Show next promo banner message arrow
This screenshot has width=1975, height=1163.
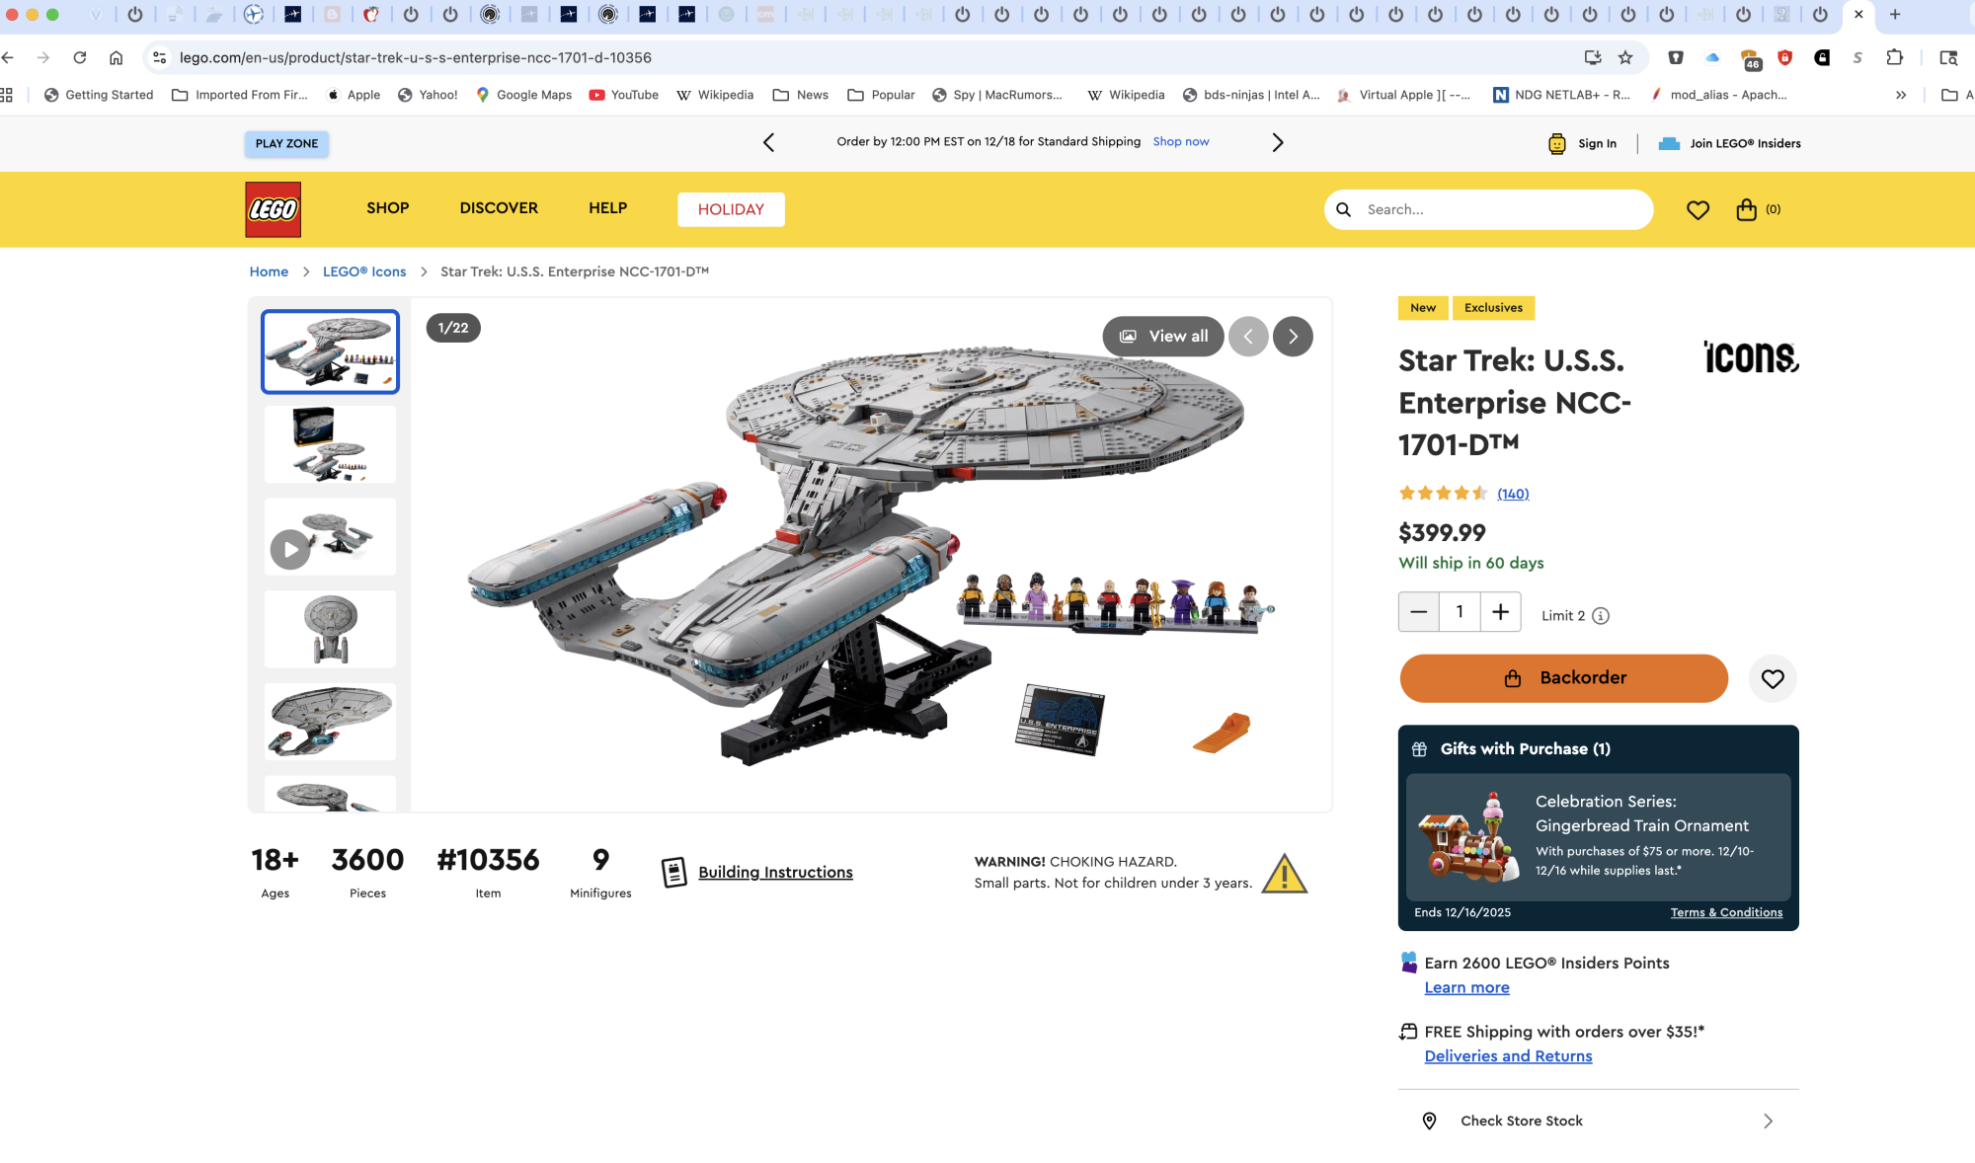pos(1278,142)
